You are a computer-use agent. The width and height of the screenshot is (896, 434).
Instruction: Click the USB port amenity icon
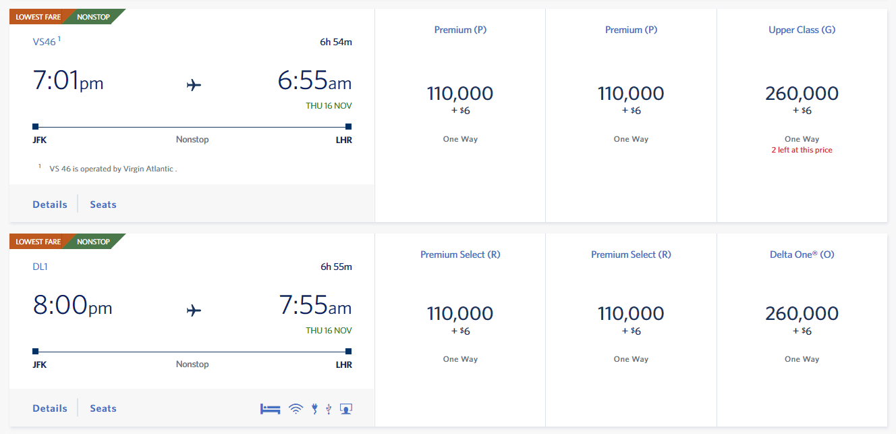(329, 408)
